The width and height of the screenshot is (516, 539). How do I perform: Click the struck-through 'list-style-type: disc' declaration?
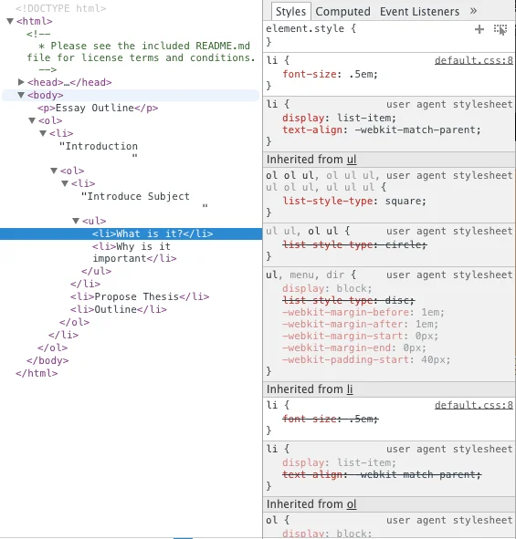pyautogui.click(x=348, y=300)
